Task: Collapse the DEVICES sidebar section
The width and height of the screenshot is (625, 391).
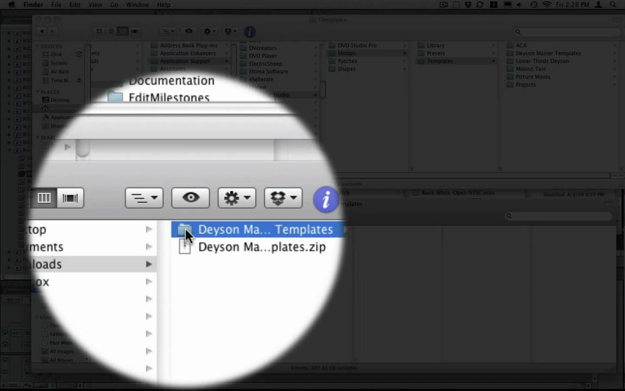Action: point(38,47)
